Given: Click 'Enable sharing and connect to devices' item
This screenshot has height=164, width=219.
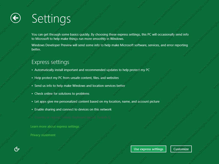Looking at the screenshot, I should (73, 109).
